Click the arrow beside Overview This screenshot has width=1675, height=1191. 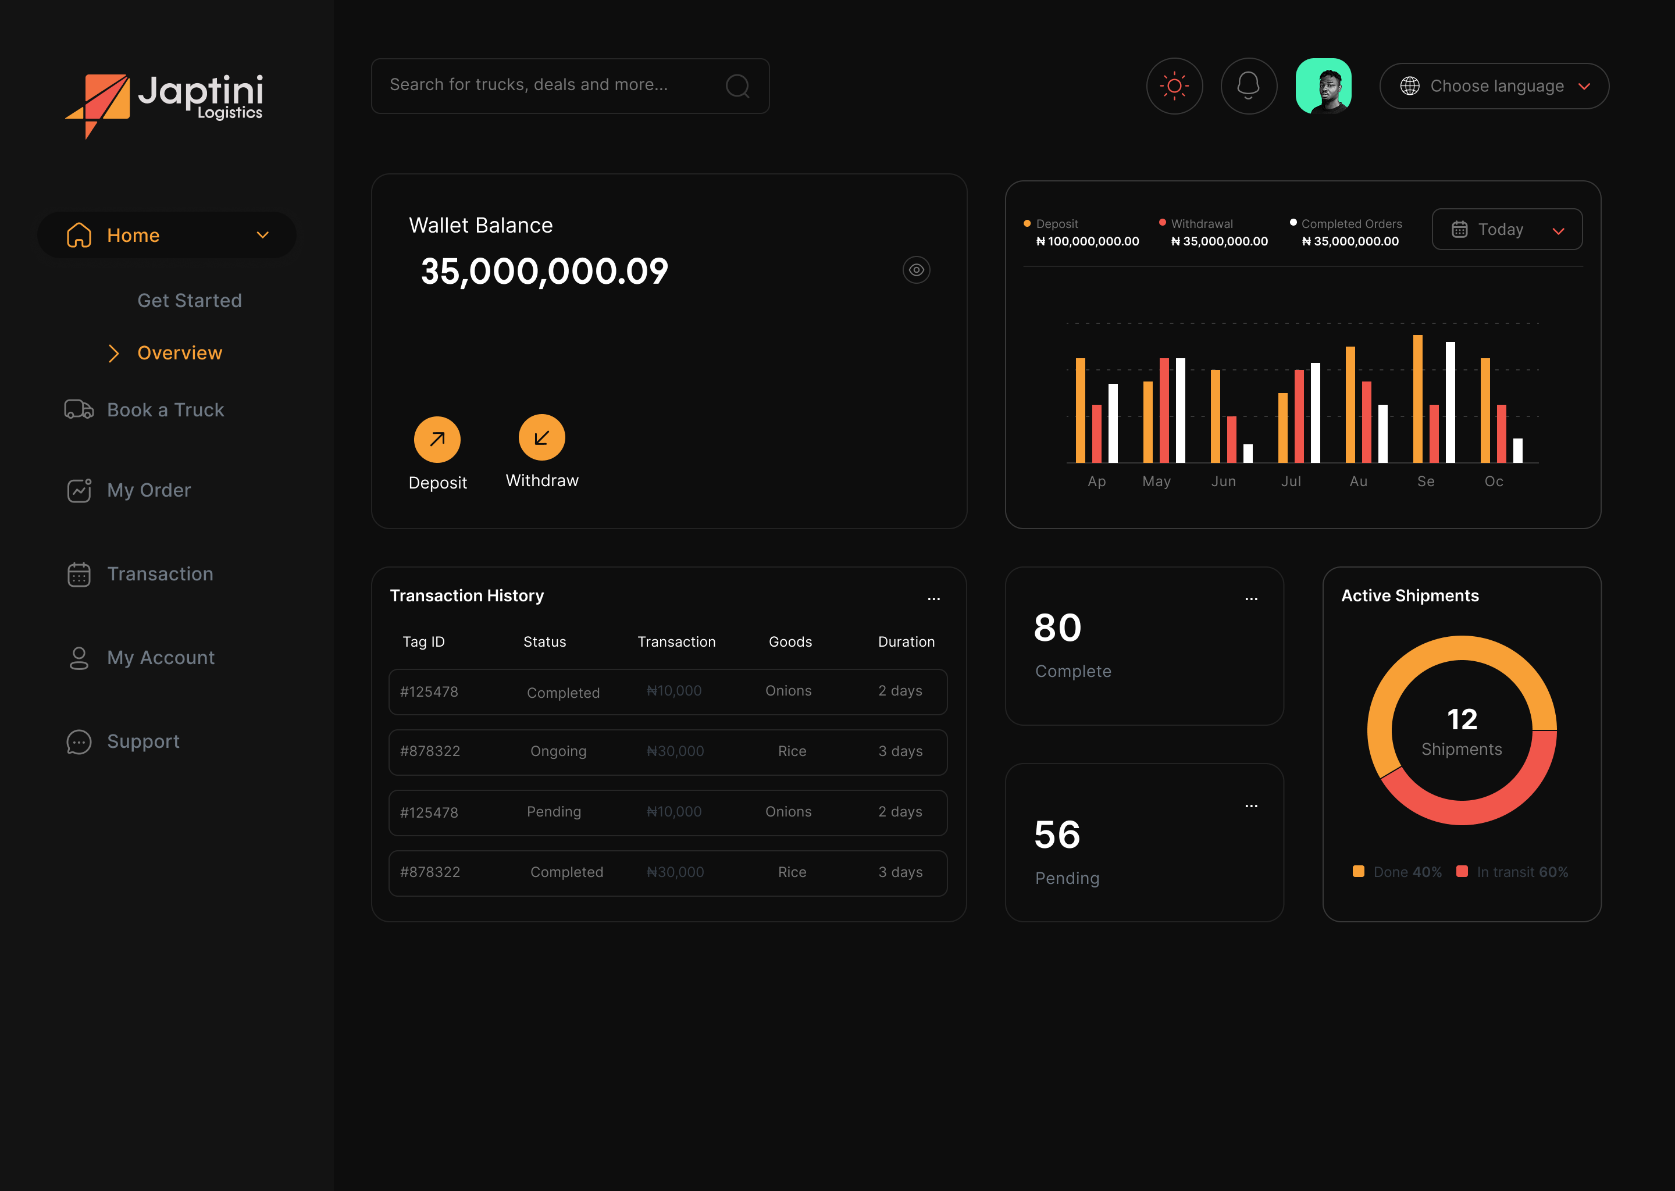[113, 353]
